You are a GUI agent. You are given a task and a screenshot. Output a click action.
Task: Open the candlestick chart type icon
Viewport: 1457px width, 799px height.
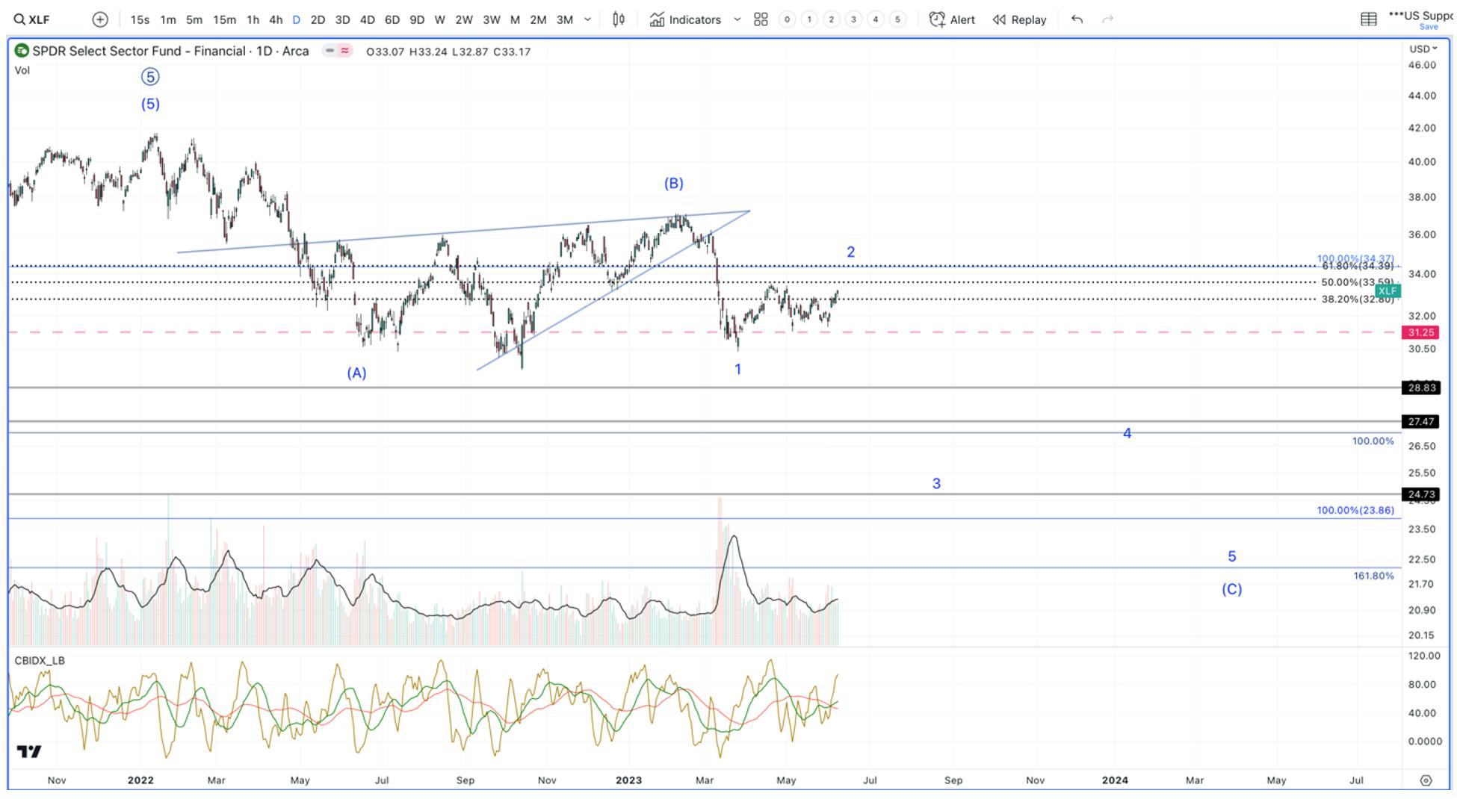[x=619, y=19]
